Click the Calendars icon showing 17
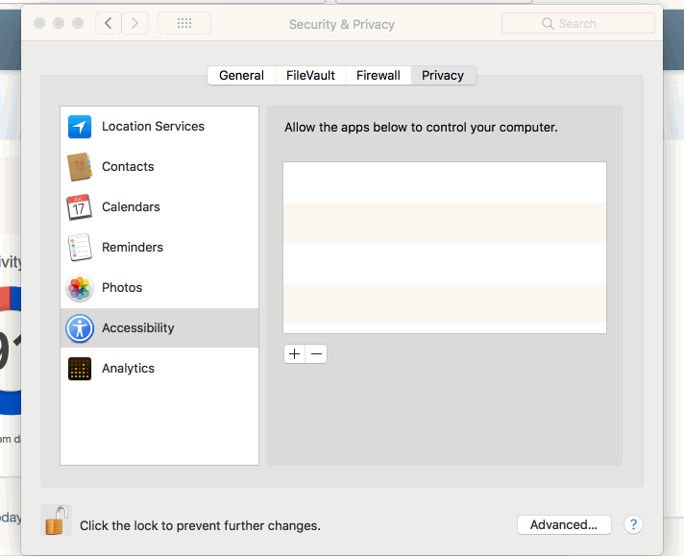Image resolution: width=684 pixels, height=556 pixels. tap(80, 207)
